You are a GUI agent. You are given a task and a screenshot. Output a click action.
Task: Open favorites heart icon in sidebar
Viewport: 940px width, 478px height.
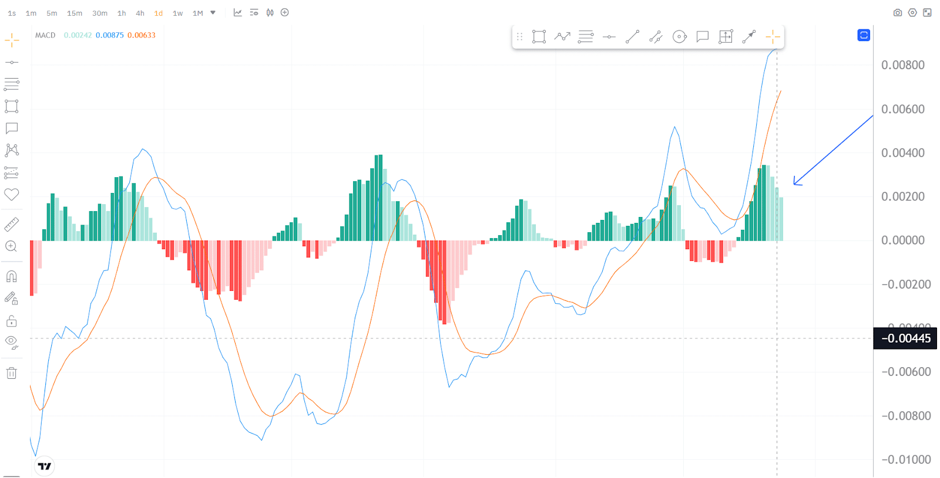(12, 194)
